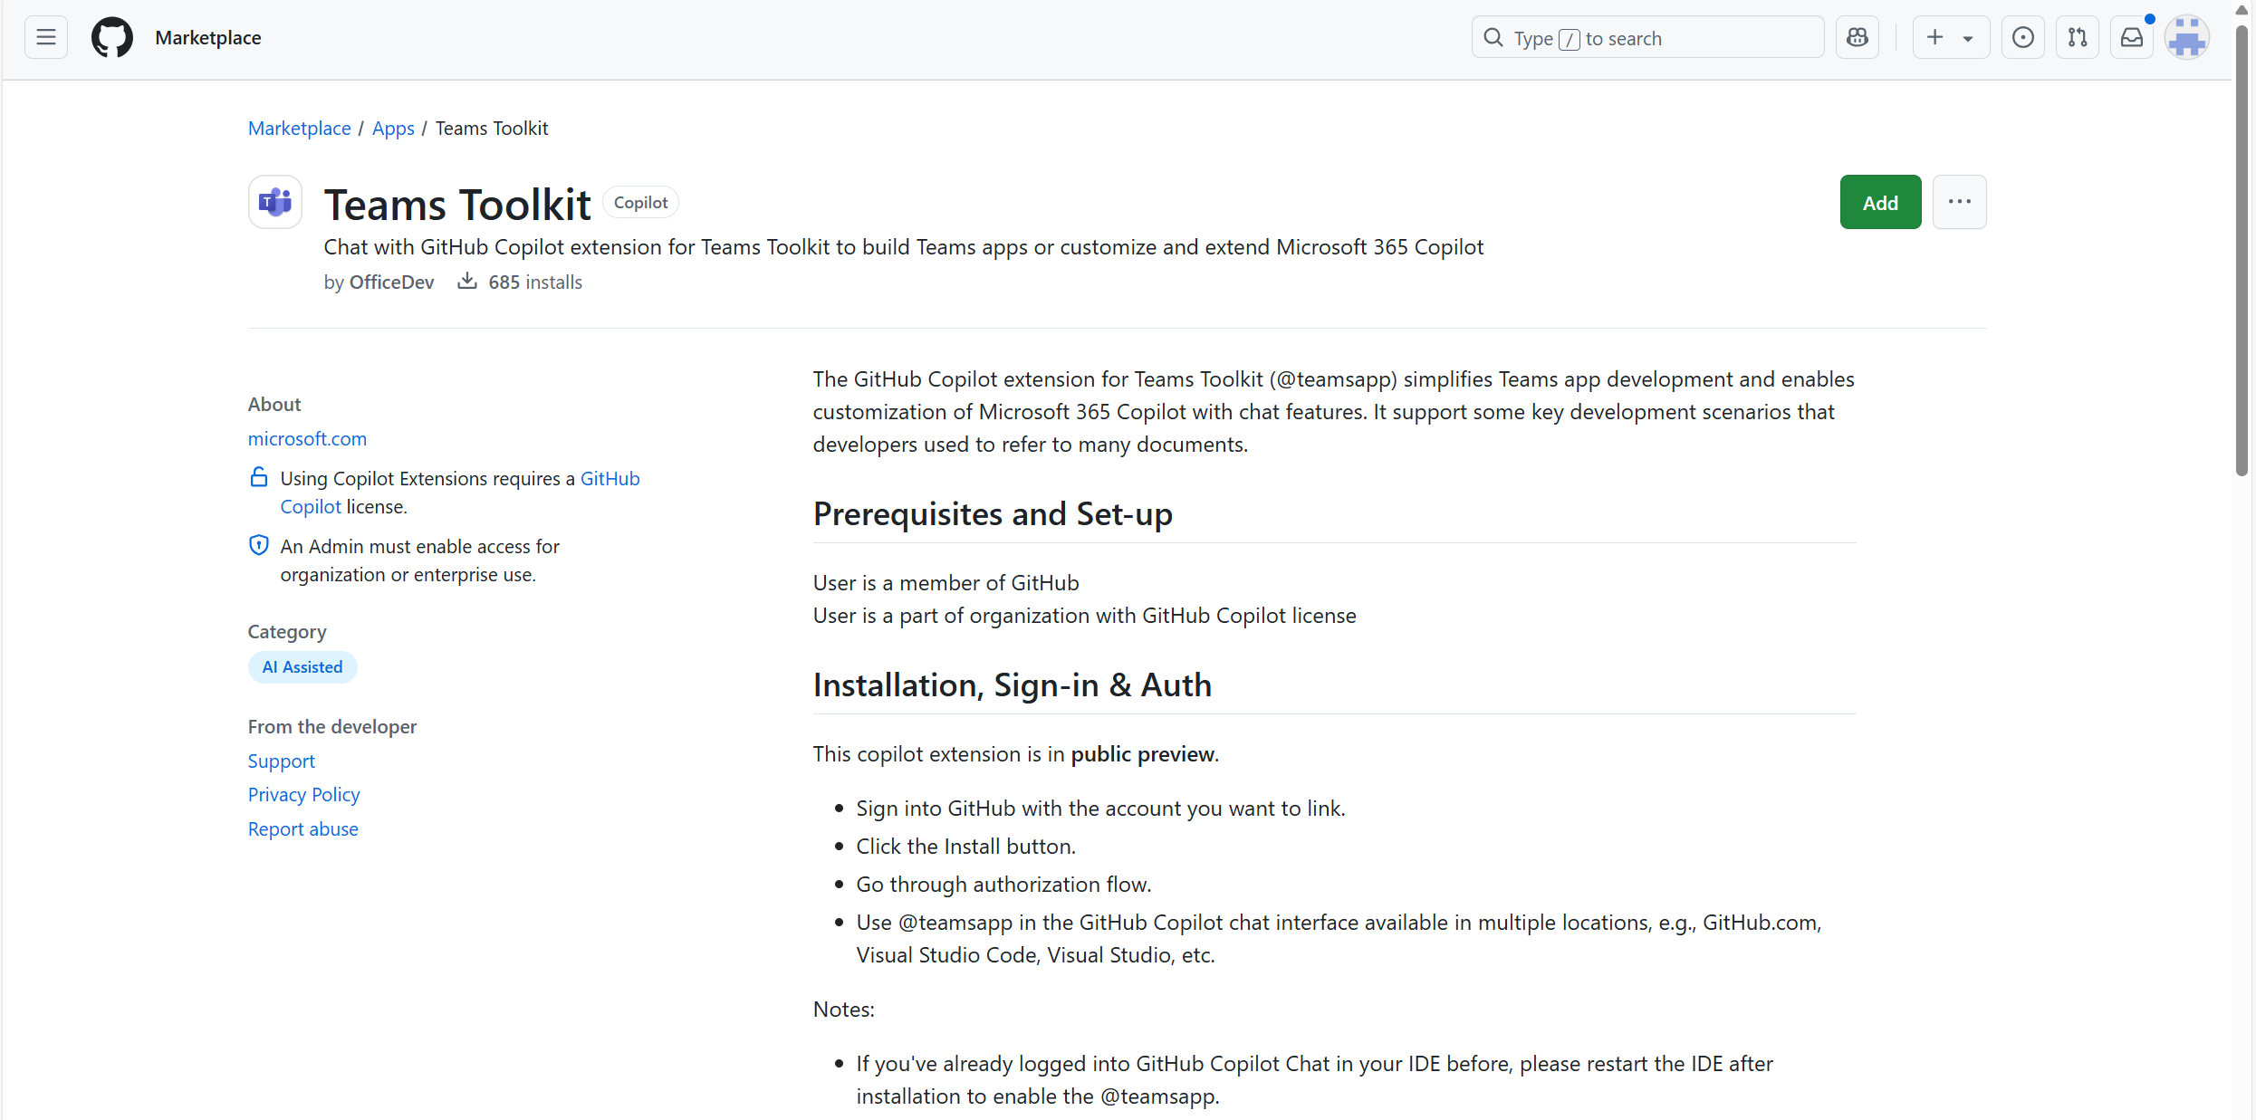2256x1120 pixels.
Task: Click the installs download icon
Action: tap(467, 281)
